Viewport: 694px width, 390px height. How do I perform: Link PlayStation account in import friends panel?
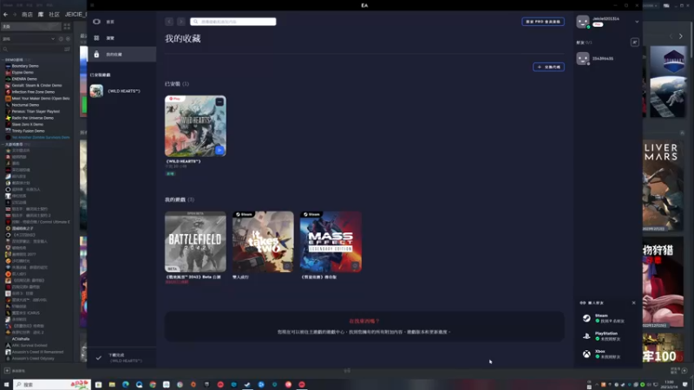(x=606, y=336)
